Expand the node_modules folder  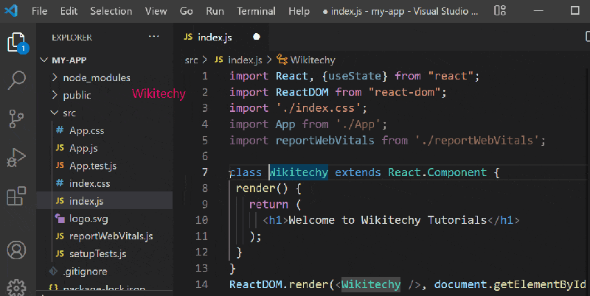pos(55,78)
